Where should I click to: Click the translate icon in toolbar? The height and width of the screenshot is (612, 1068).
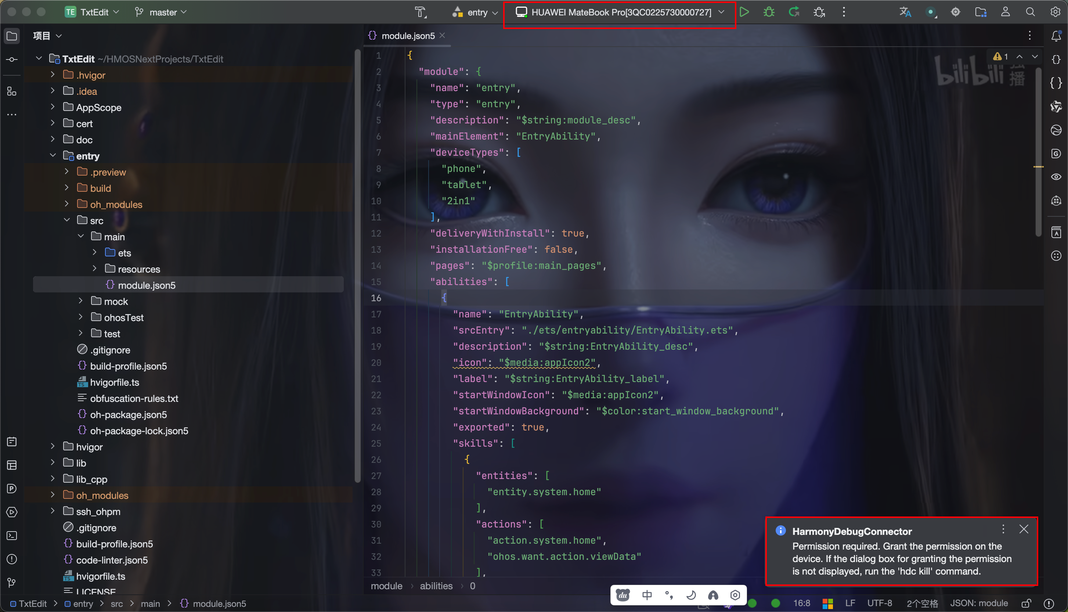(905, 12)
